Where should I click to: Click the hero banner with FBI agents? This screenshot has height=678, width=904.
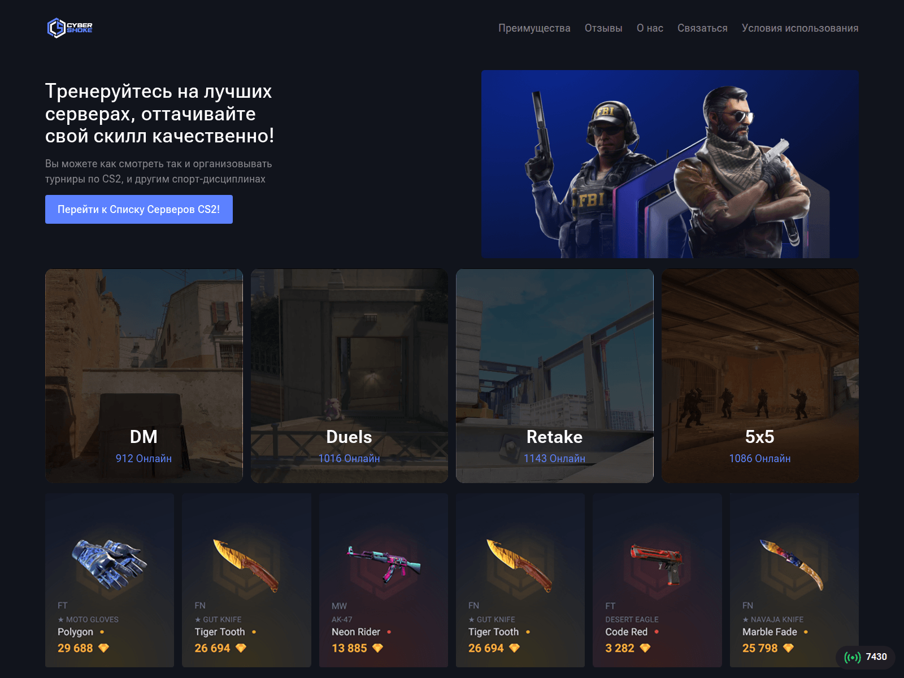pos(670,164)
